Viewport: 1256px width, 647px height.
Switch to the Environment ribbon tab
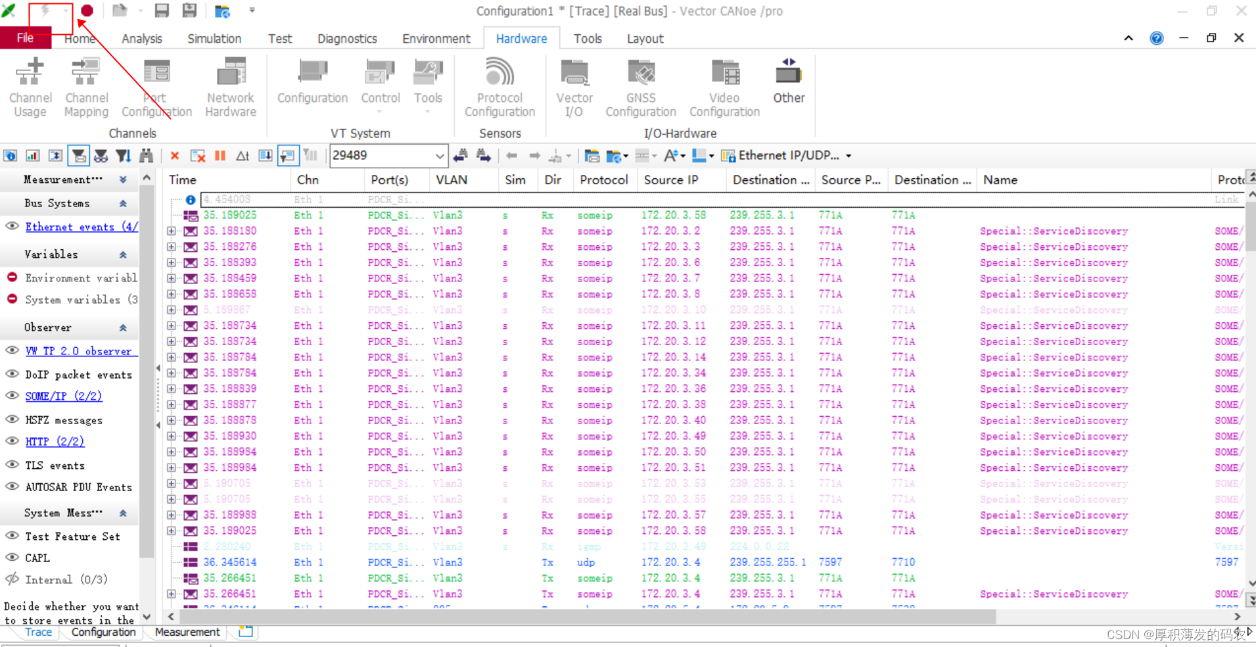[x=436, y=39]
